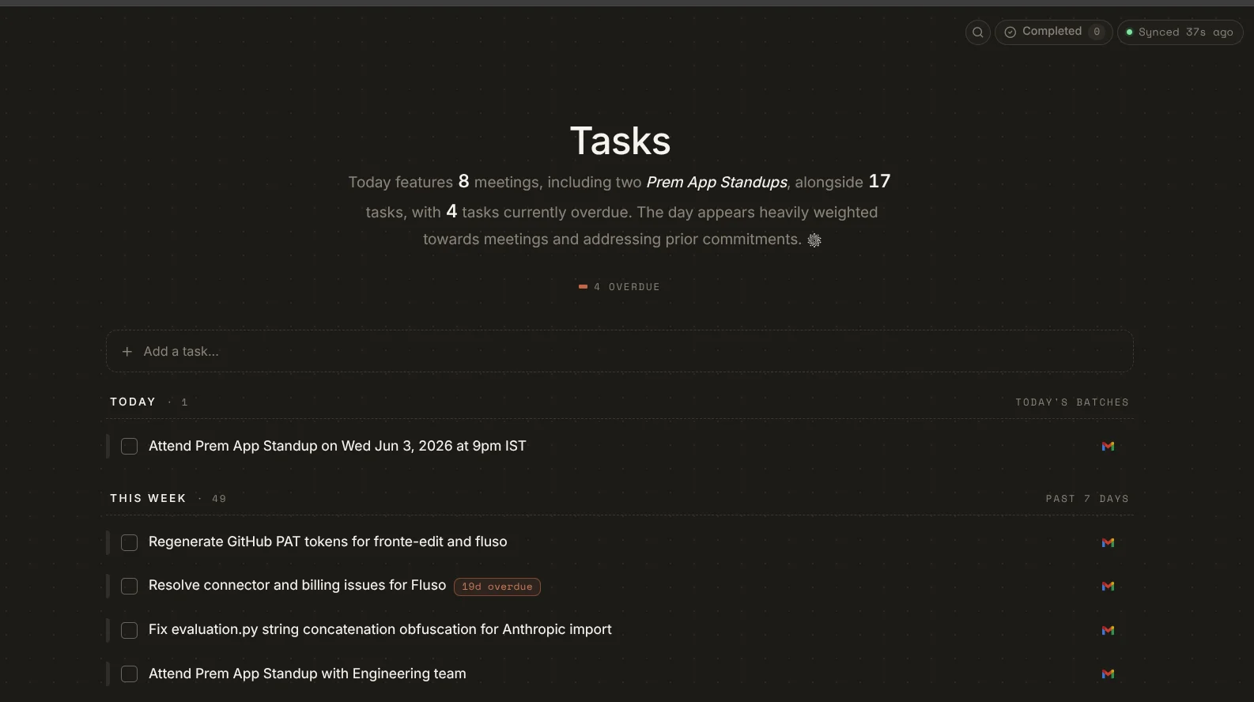Show the Completed tasks list

coord(1053,32)
